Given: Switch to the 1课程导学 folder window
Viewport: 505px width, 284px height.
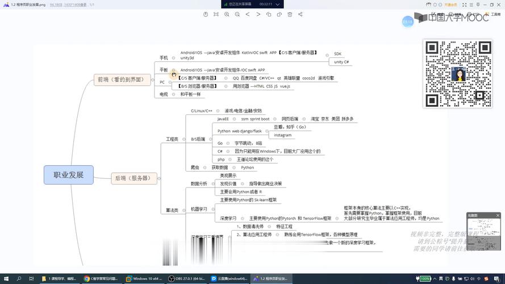Looking at the screenshot, I should coord(59,278).
